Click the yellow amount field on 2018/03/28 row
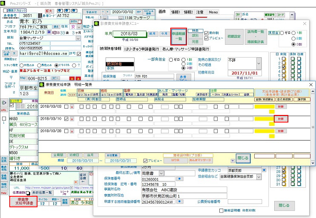316x218 pixels. click(264, 131)
